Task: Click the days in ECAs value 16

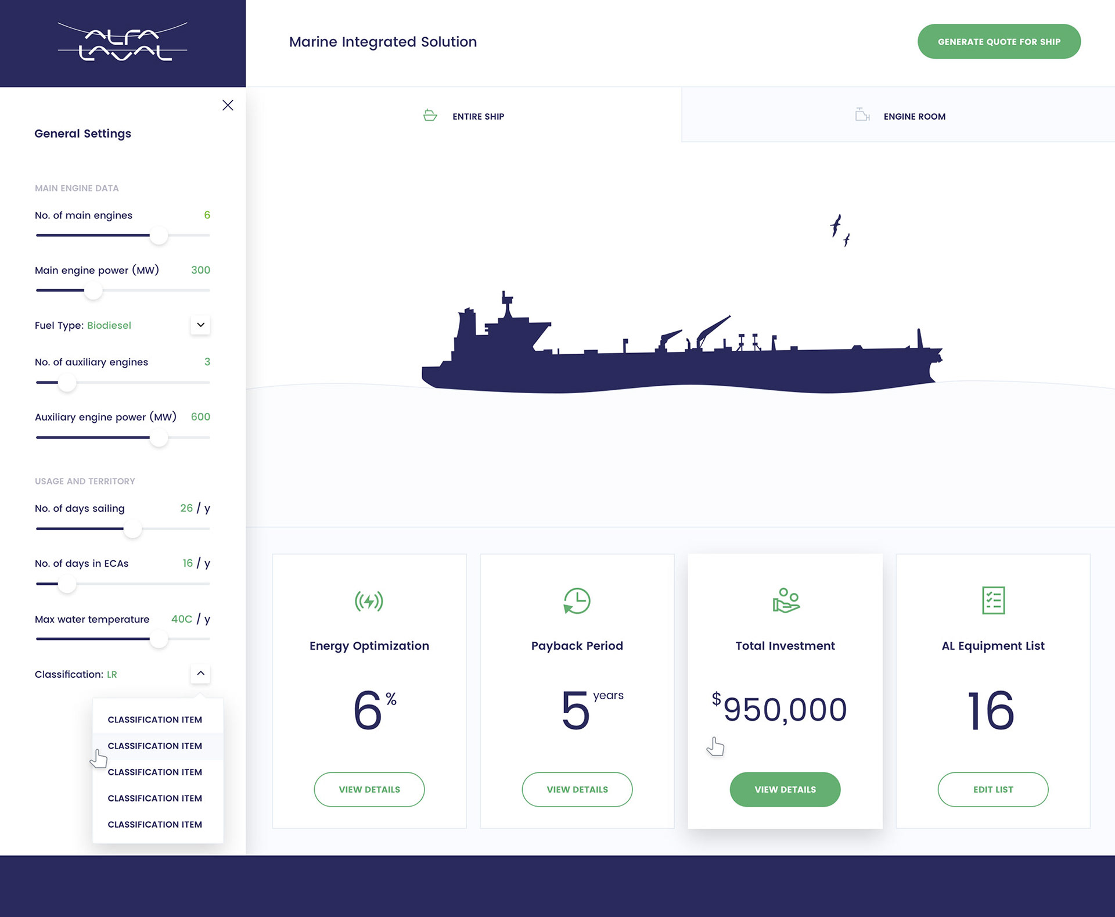Action: tap(188, 563)
